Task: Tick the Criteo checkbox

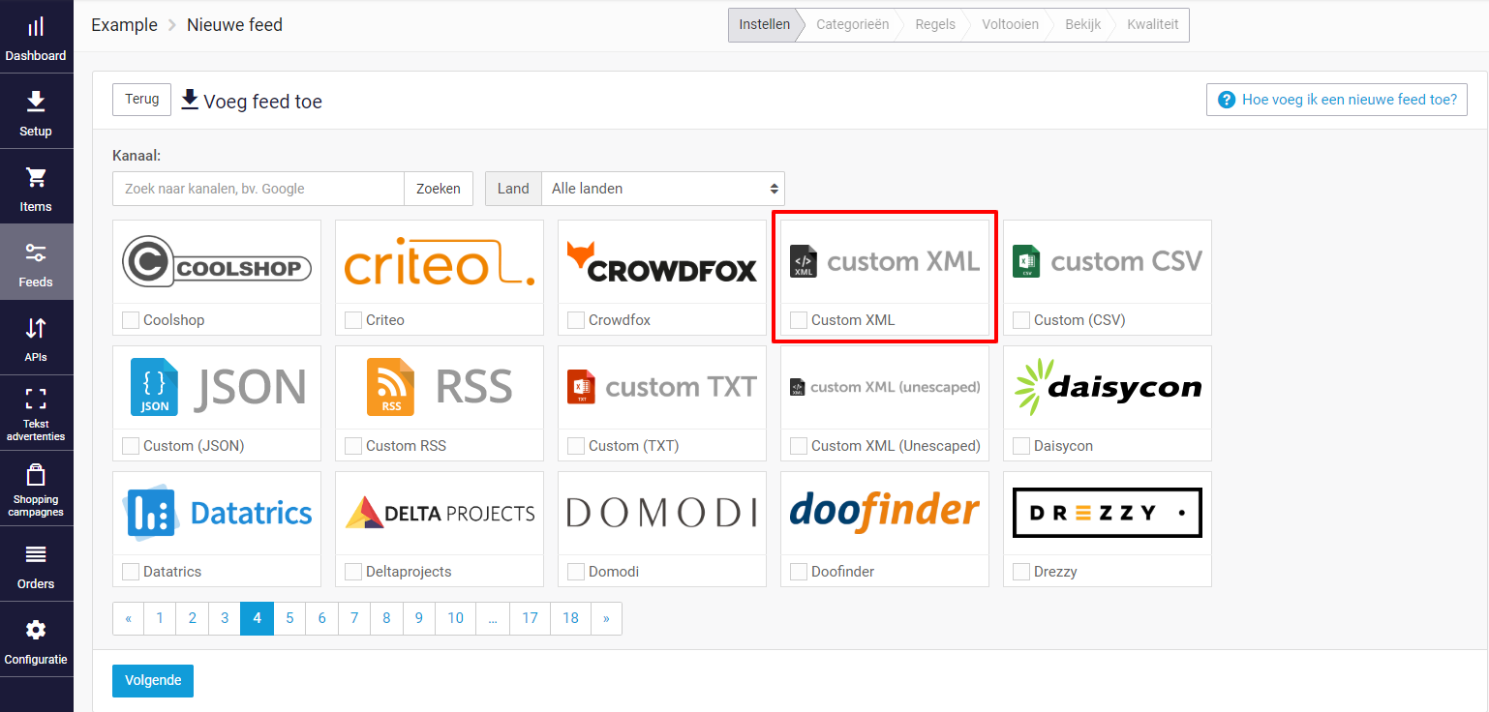Action: pos(353,320)
